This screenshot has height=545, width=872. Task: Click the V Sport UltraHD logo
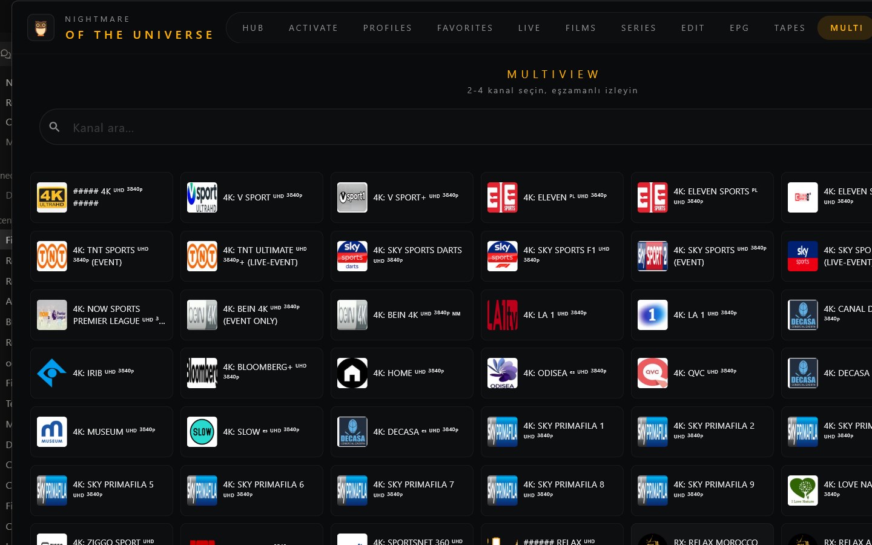coord(202,197)
